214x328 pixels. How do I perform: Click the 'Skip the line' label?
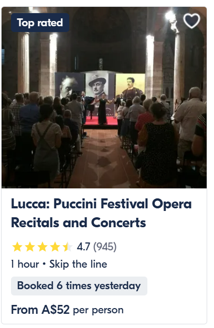78,264
